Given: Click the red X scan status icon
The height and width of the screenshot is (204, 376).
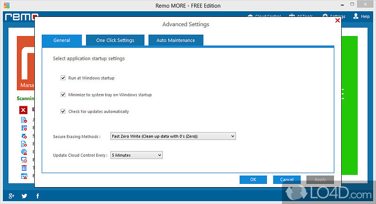Looking at the screenshot, I should pos(23,110).
